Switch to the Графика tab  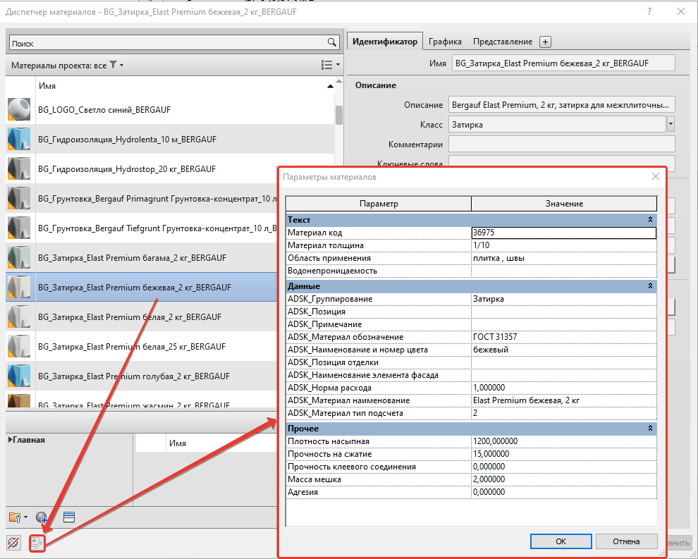445,42
